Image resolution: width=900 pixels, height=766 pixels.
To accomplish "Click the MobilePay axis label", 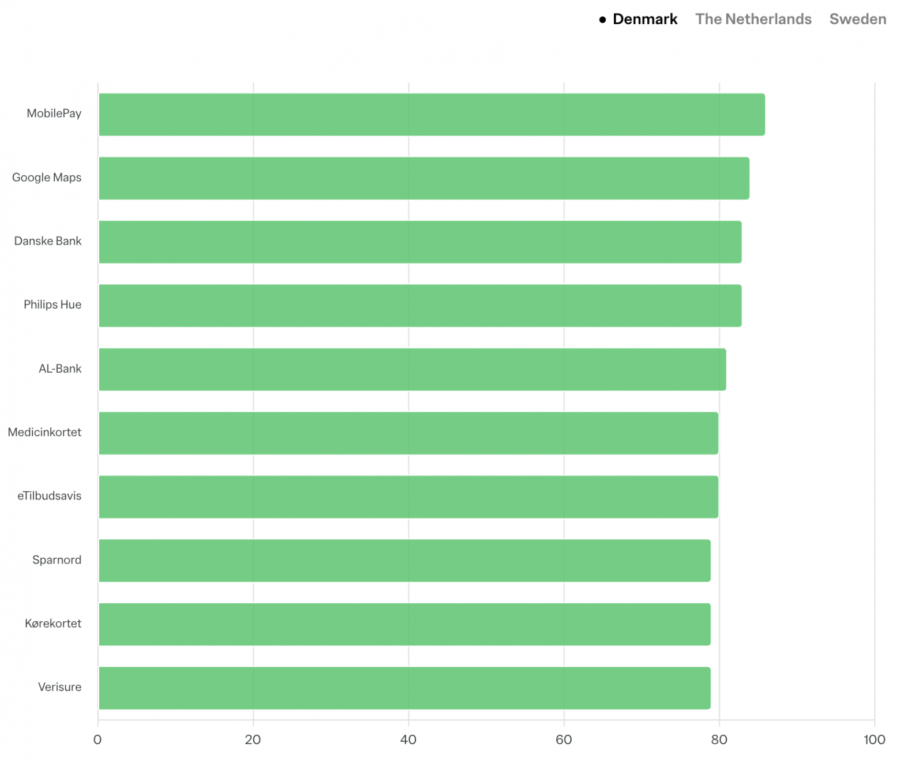I will point(54,114).
